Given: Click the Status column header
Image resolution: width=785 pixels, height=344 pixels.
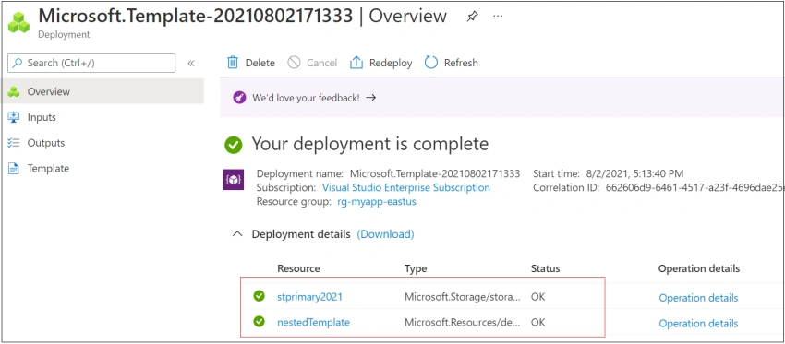Looking at the screenshot, I should [545, 268].
